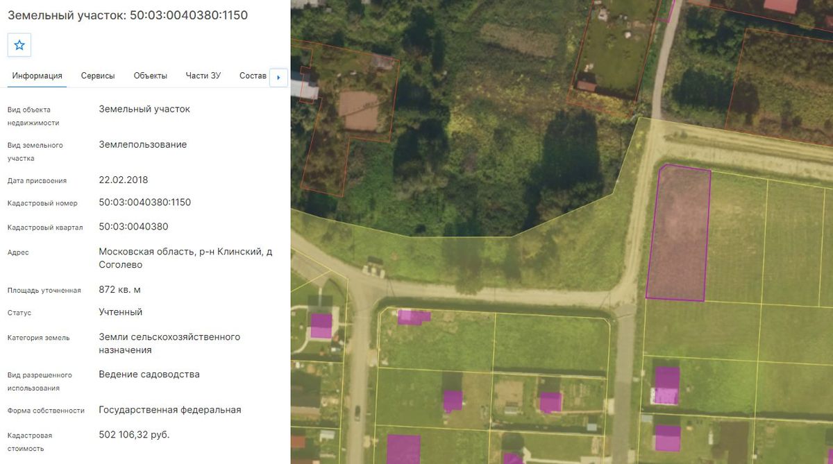
Task: Open the Информация tab
Action: (x=37, y=76)
